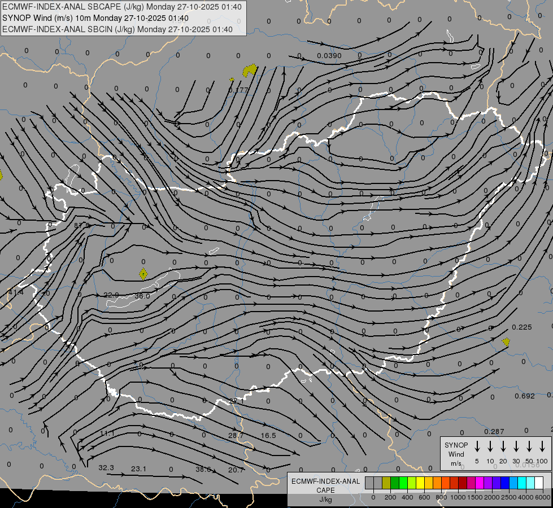Select the olive swatch in CAPE legend
The width and height of the screenshot is (553, 508).
tap(386, 483)
